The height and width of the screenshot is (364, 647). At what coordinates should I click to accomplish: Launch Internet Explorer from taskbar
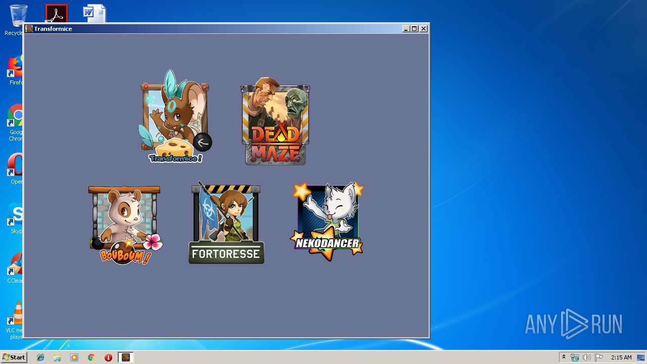[x=40, y=357]
